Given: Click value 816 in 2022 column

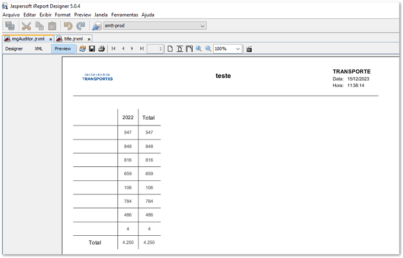Looking at the screenshot, I should [128, 160].
